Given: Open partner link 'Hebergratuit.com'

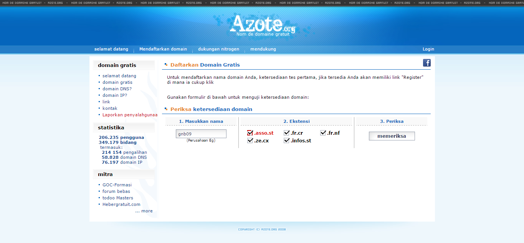Looking at the screenshot, I should 121,204.
